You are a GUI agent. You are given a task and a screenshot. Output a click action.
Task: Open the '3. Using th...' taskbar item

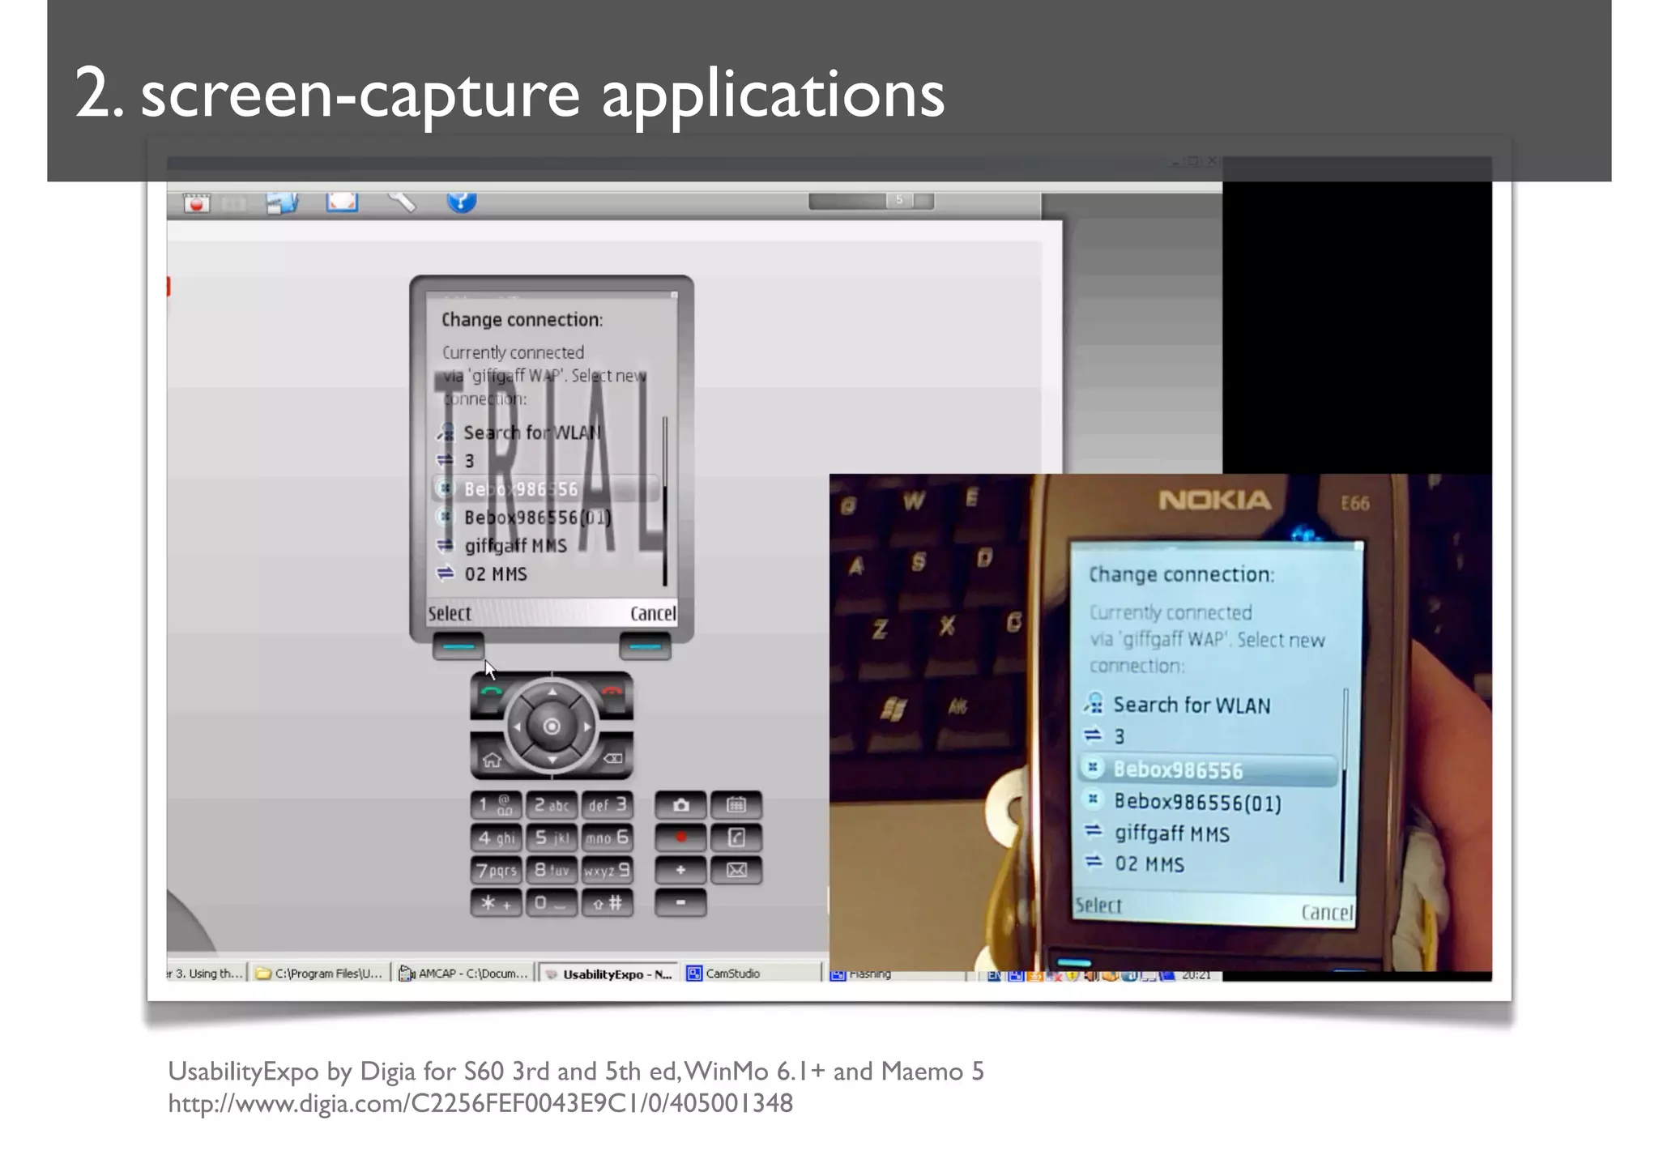coord(206,974)
